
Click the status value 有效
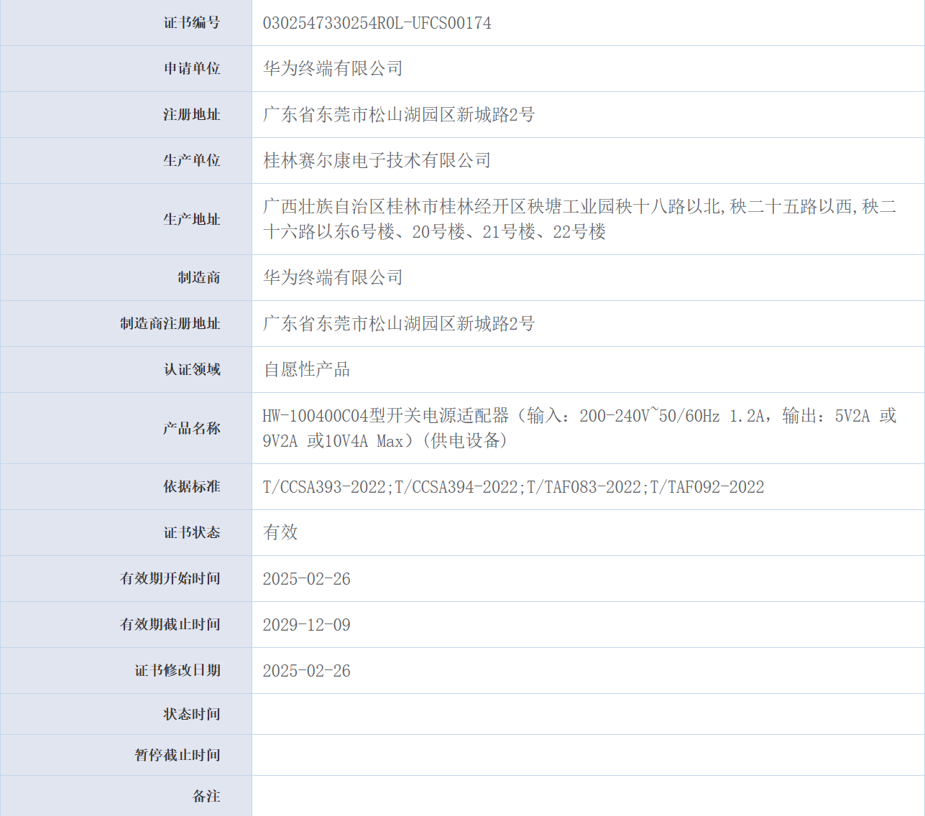point(280,533)
